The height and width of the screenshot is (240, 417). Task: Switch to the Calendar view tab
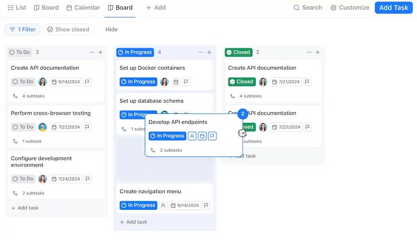coord(83,8)
